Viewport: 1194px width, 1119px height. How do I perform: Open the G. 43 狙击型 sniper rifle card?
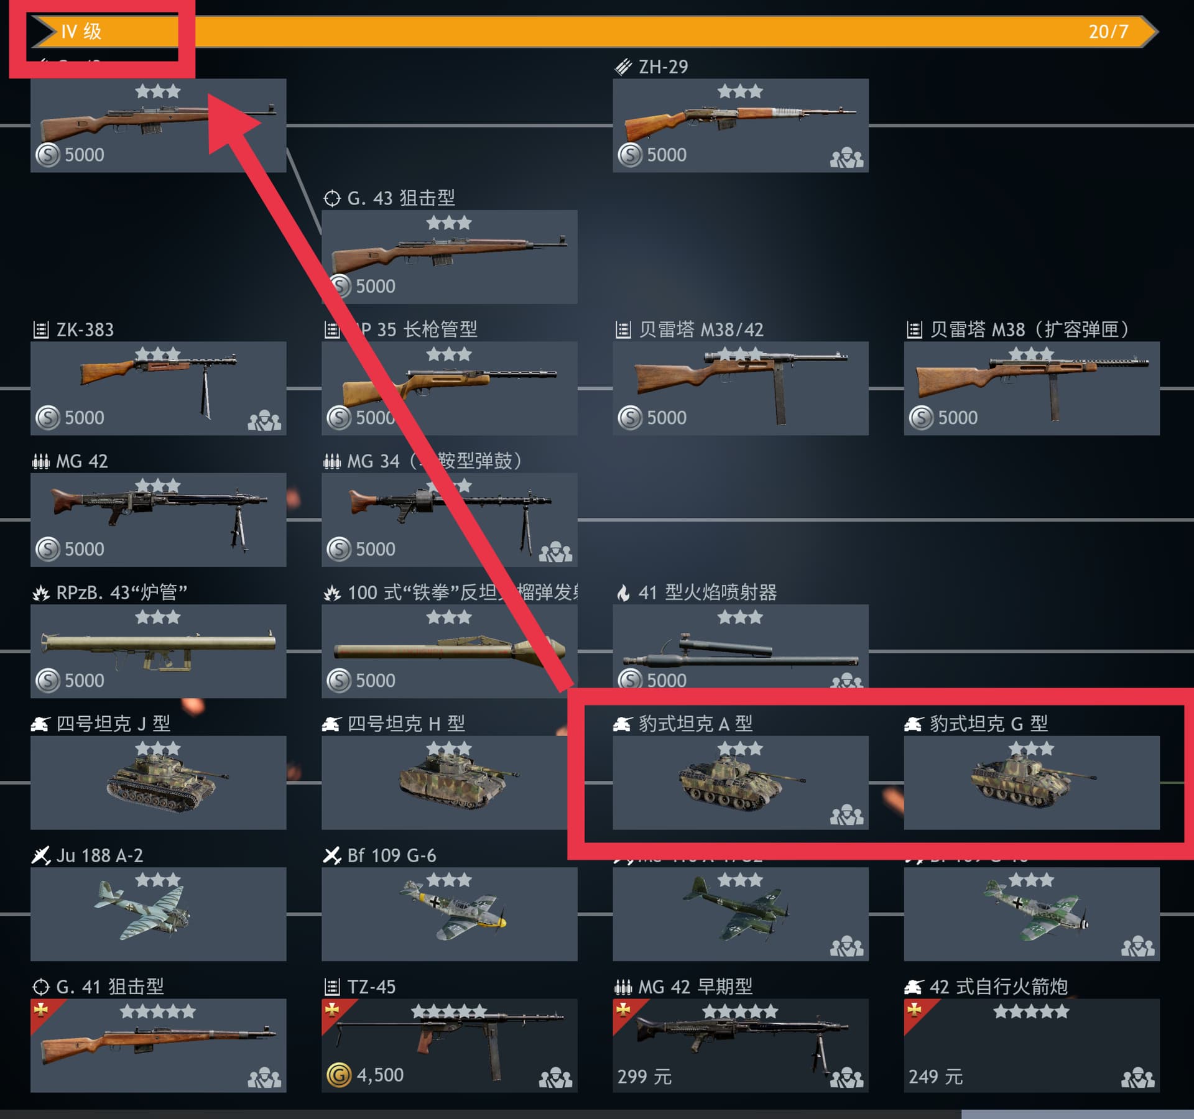[x=449, y=257]
